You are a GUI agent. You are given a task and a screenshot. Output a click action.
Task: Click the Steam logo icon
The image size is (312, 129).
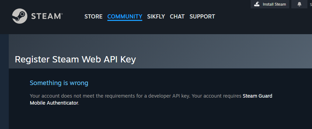(x=20, y=16)
